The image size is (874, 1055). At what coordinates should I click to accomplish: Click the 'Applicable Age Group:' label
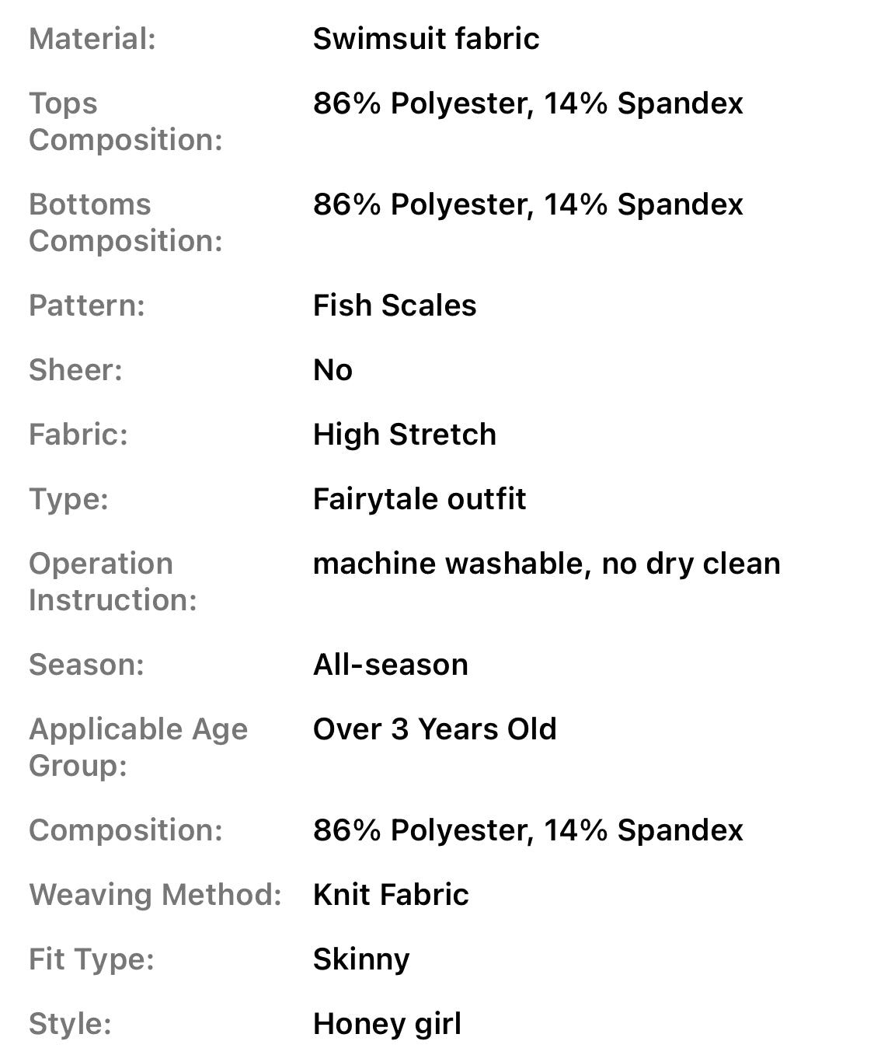coord(138,747)
